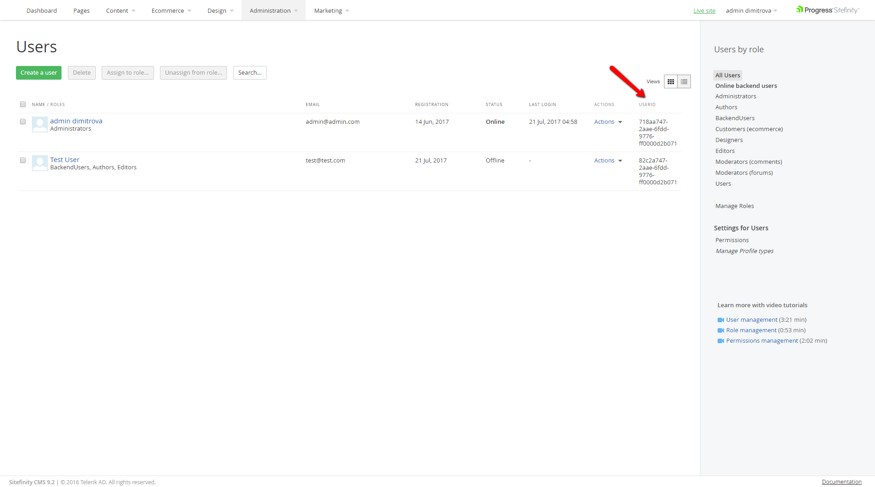Image resolution: width=875 pixels, height=487 pixels.
Task: Click admin dimitrova avatar thumbnail
Action: tap(40, 124)
